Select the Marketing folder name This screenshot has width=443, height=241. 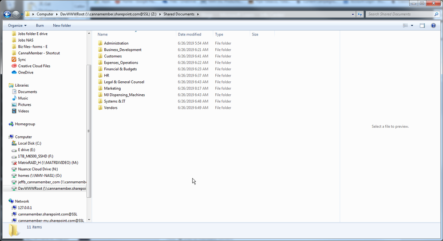(112, 88)
